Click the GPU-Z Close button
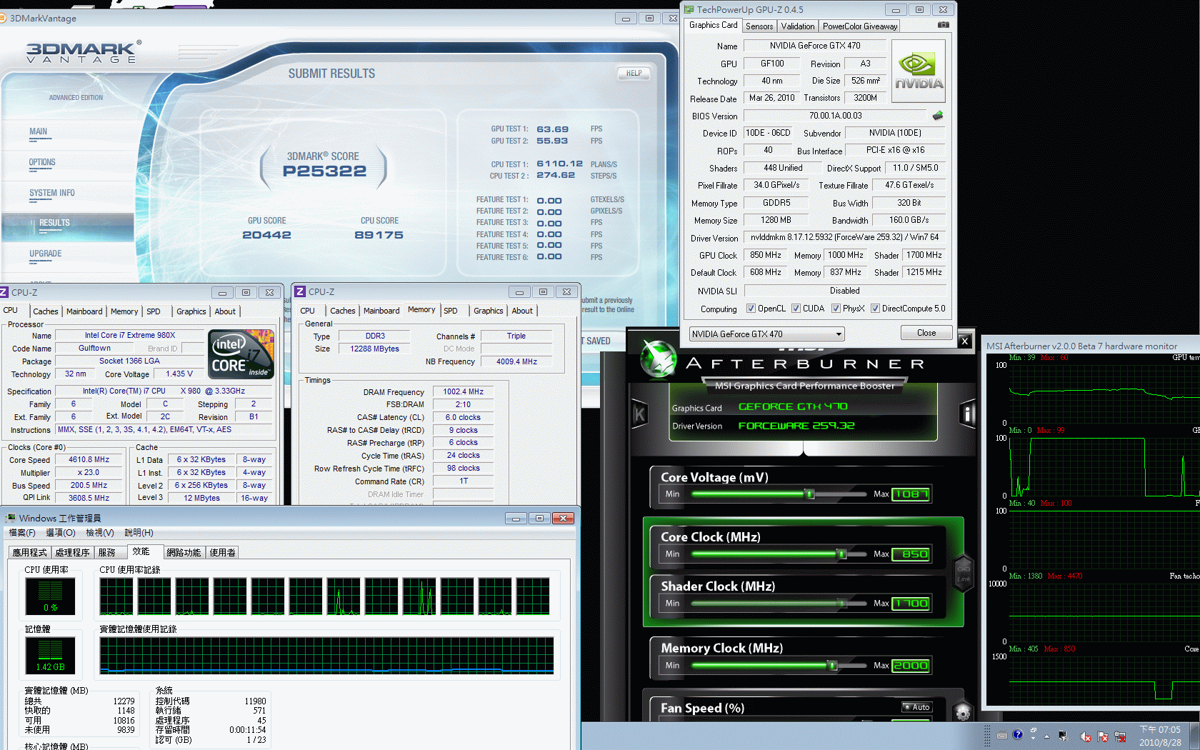This screenshot has height=750, width=1200. coord(926,333)
